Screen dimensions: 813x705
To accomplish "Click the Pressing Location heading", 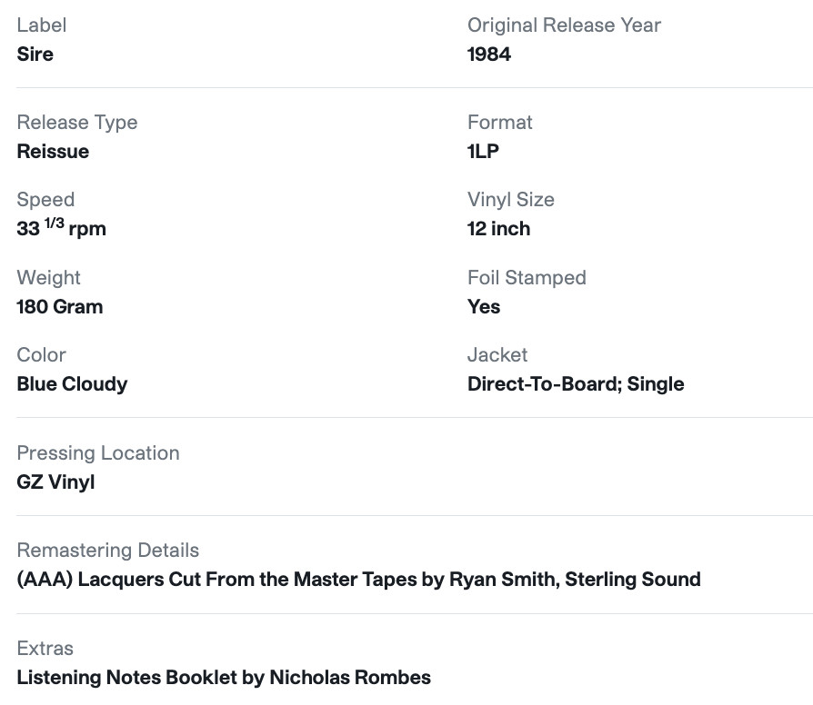I will pos(98,452).
